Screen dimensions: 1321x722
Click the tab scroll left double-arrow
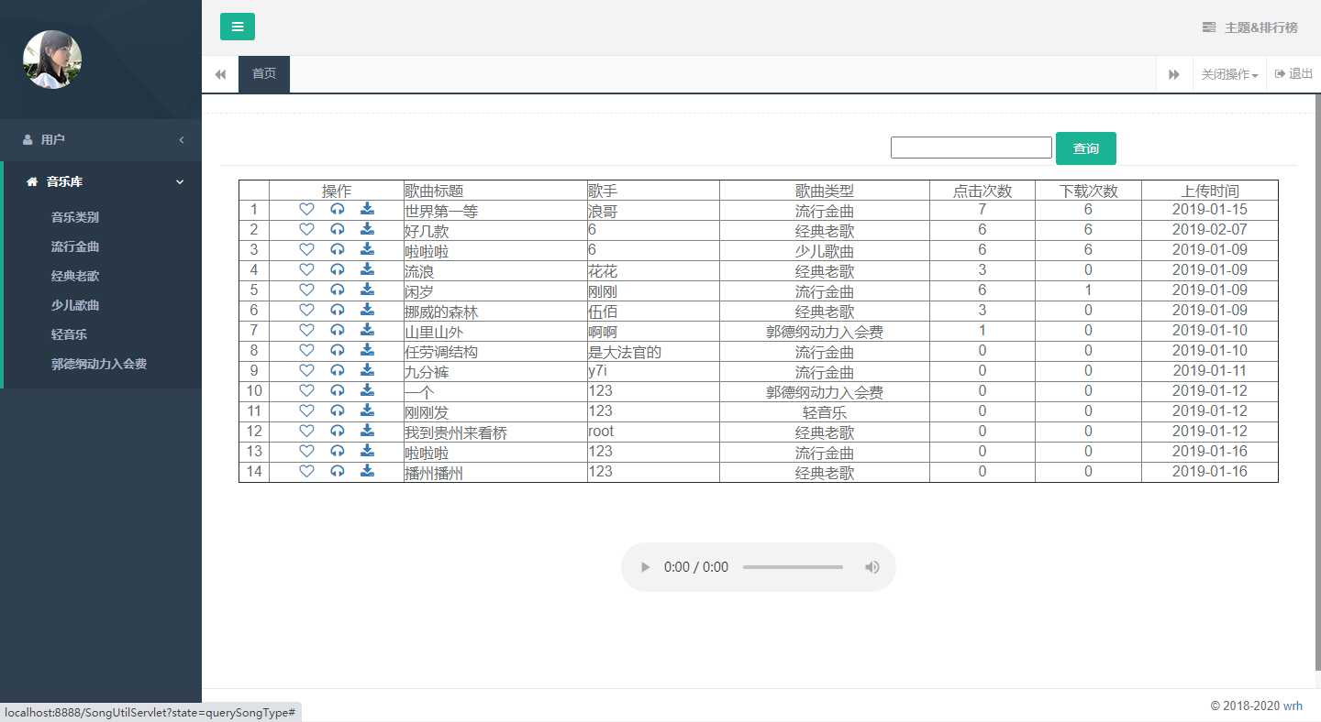pyautogui.click(x=220, y=74)
